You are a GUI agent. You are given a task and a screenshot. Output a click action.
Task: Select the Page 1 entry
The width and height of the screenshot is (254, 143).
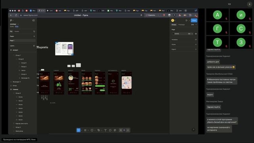tap(23, 41)
